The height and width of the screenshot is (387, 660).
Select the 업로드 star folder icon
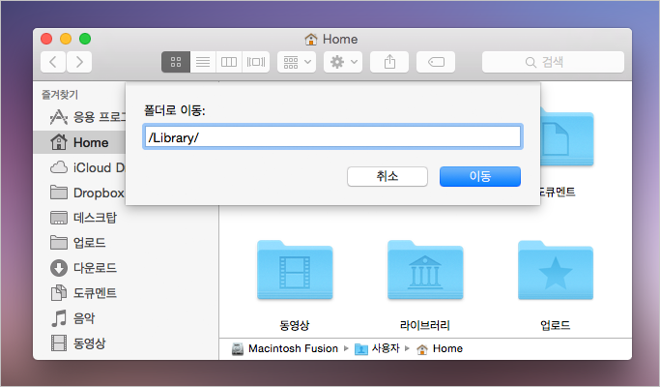click(x=556, y=270)
